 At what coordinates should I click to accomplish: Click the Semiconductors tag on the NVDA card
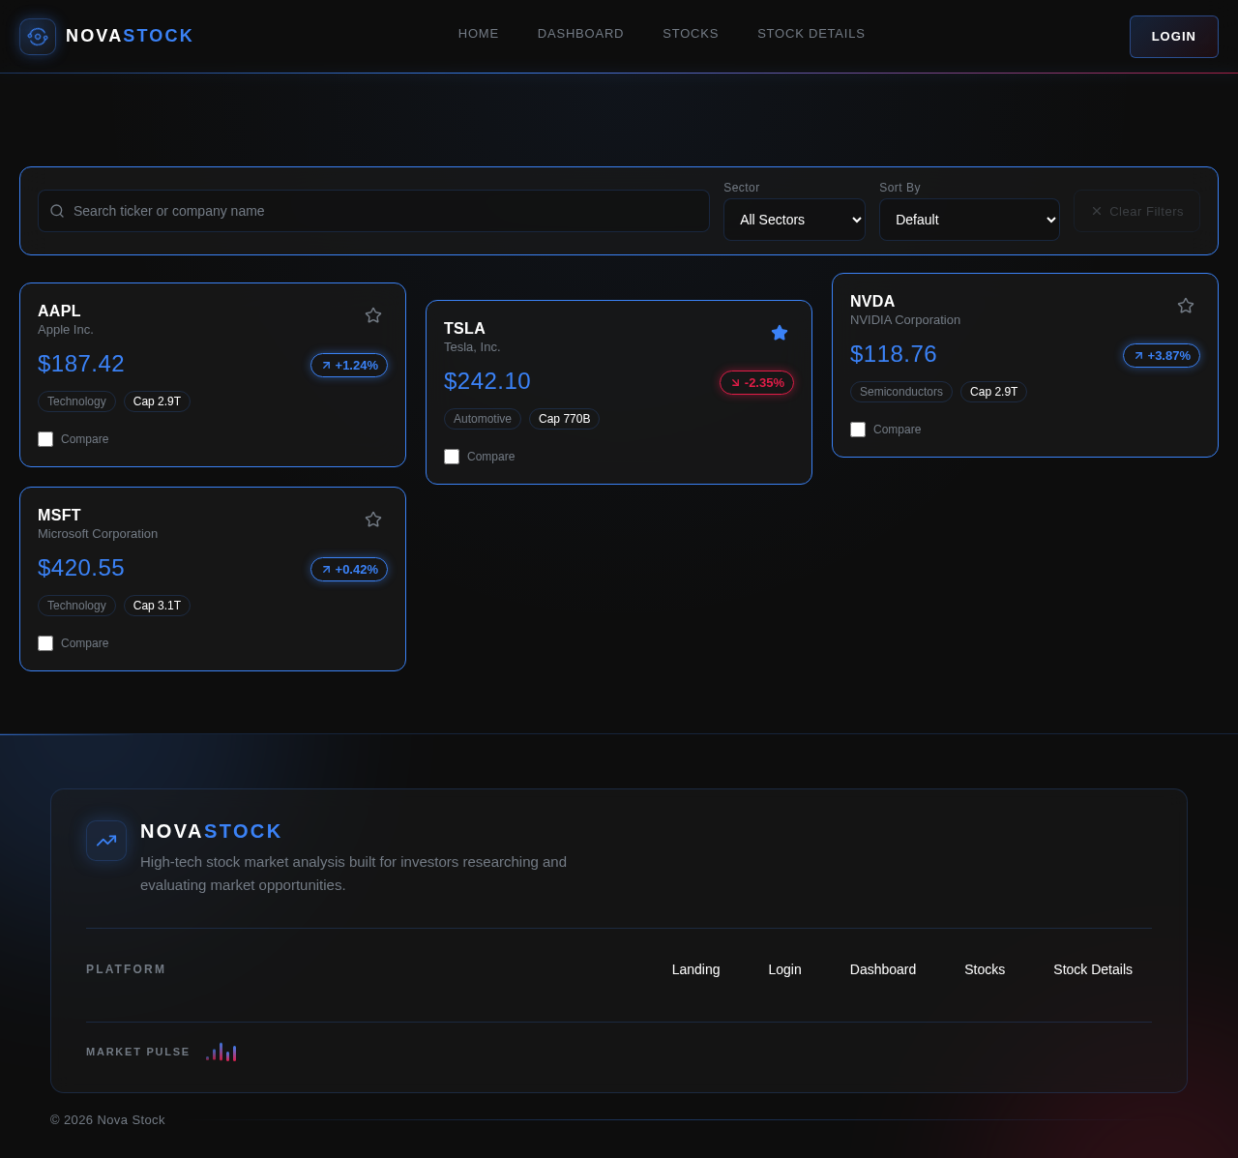pyautogui.click(x=901, y=392)
